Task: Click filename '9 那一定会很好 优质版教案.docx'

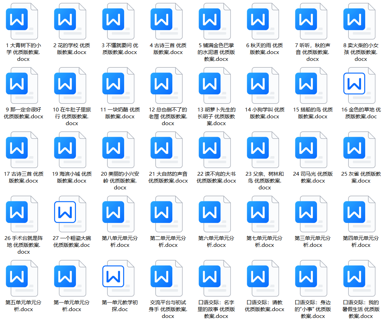Action: click(x=23, y=113)
